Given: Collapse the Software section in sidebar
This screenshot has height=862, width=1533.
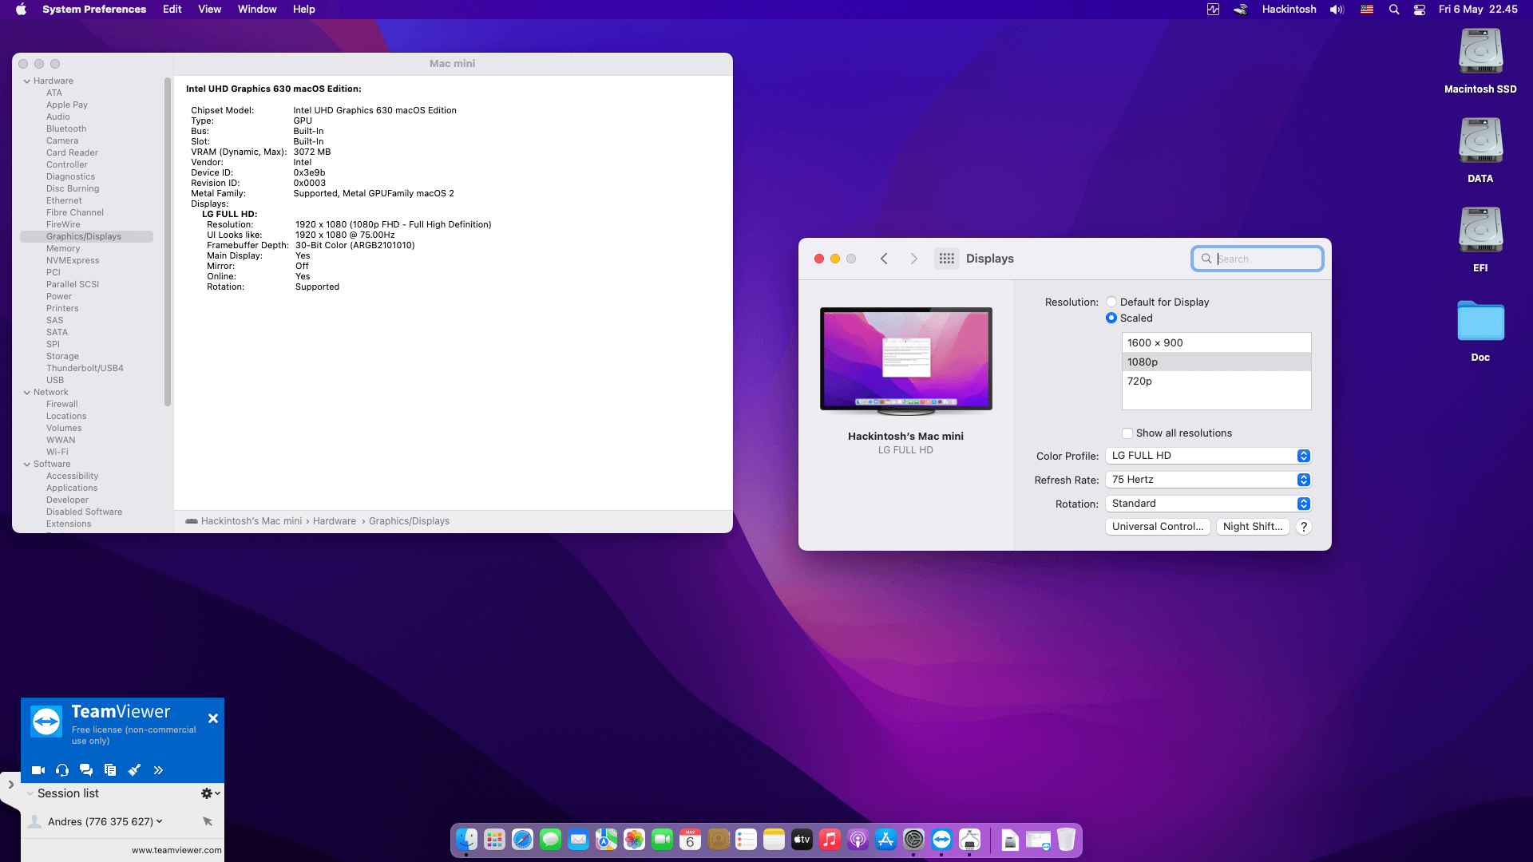Looking at the screenshot, I should click(27, 465).
